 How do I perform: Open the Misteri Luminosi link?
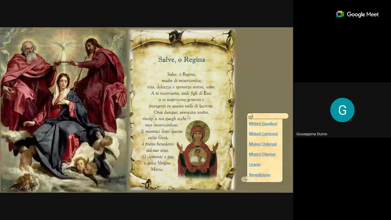[263, 134]
